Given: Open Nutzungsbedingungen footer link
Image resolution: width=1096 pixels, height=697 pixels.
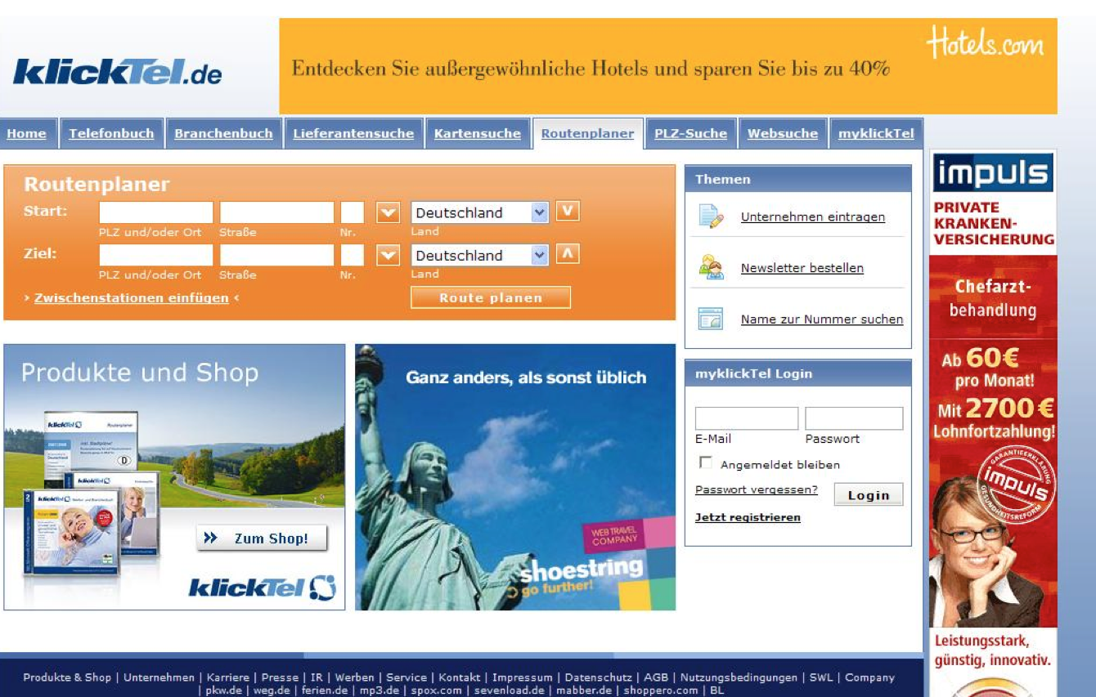Looking at the screenshot, I should click(739, 677).
